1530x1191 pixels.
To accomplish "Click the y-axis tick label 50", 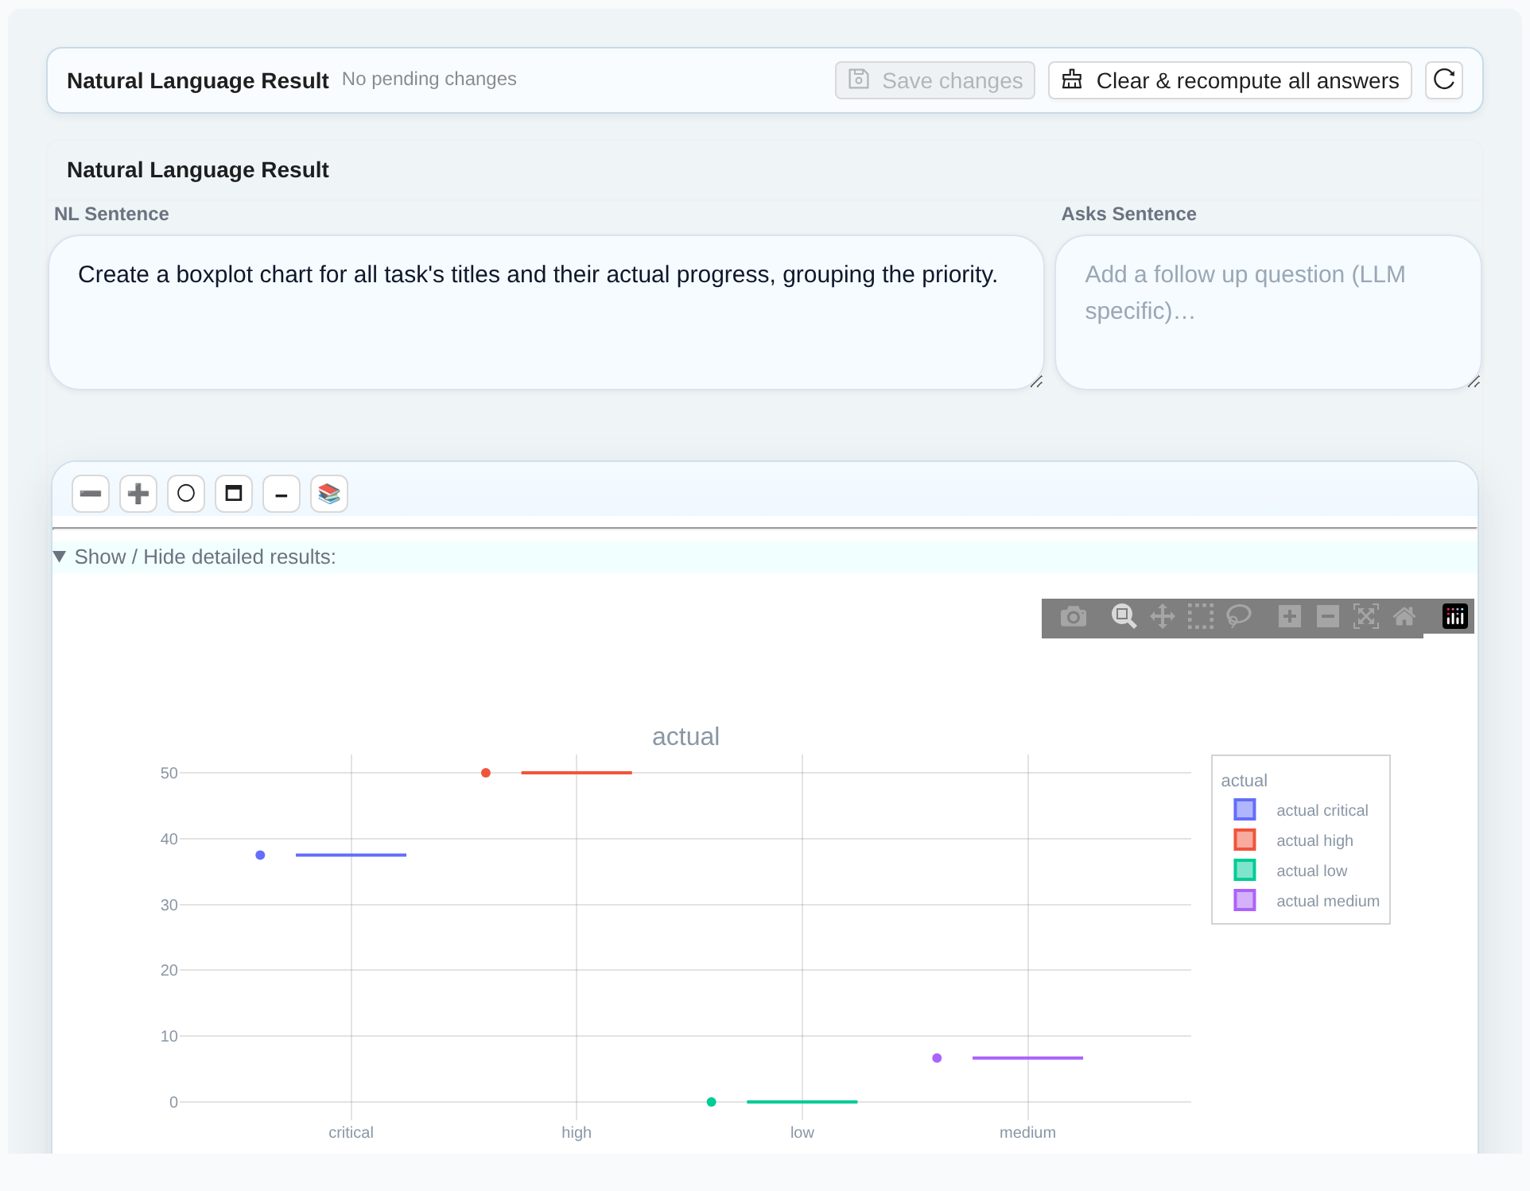I will (x=169, y=773).
